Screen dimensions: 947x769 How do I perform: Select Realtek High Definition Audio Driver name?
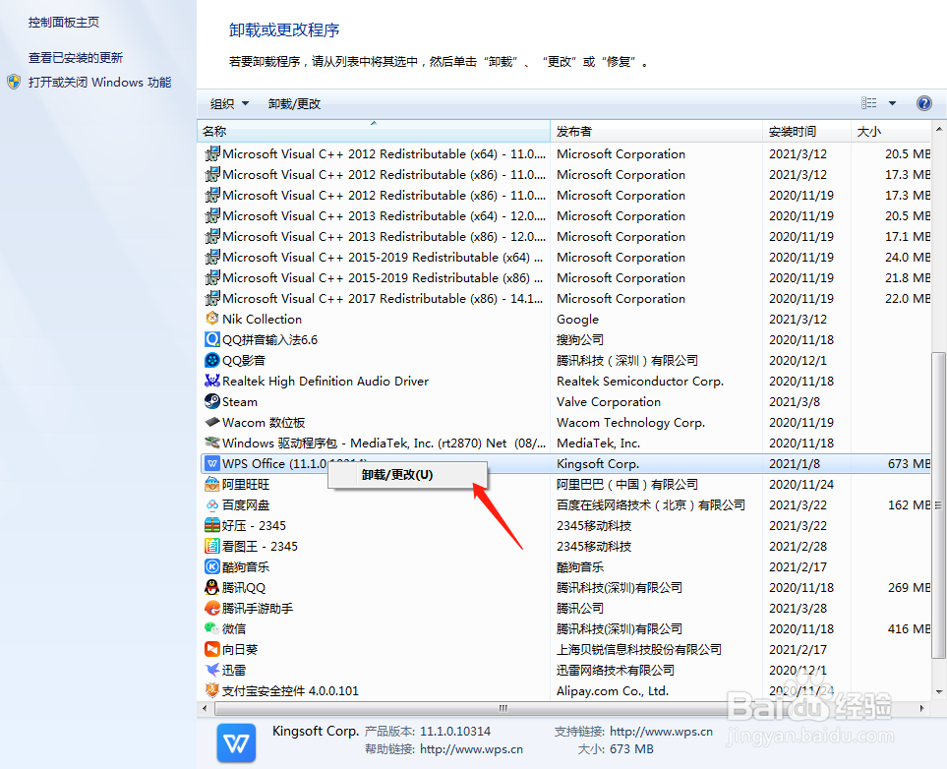pos(325,382)
